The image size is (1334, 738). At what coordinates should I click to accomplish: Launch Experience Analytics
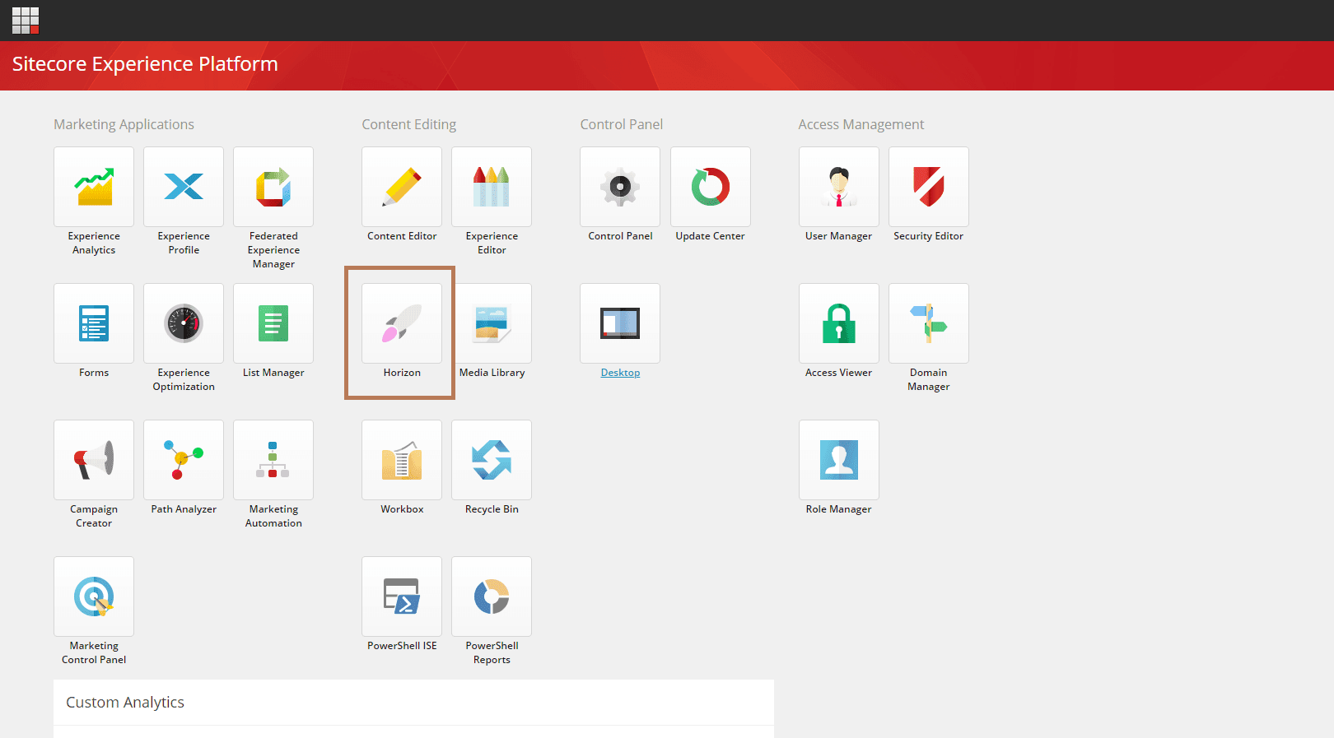(x=94, y=187)
